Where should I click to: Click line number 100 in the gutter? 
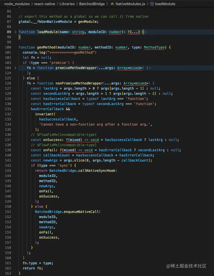8,47
